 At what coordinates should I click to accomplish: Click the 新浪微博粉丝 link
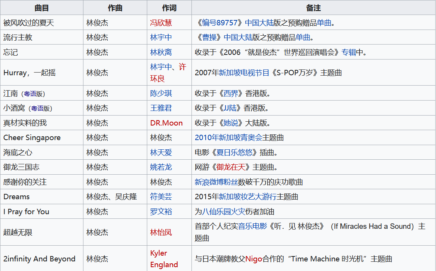click(x=216, y=182)
